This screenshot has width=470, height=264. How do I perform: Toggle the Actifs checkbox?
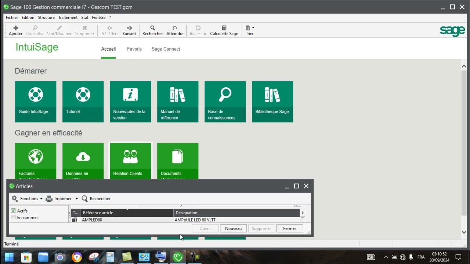tap(13, 211)
